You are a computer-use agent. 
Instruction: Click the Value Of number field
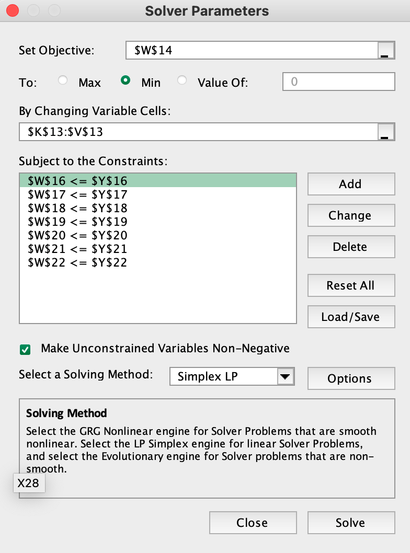tap(338, 82)
